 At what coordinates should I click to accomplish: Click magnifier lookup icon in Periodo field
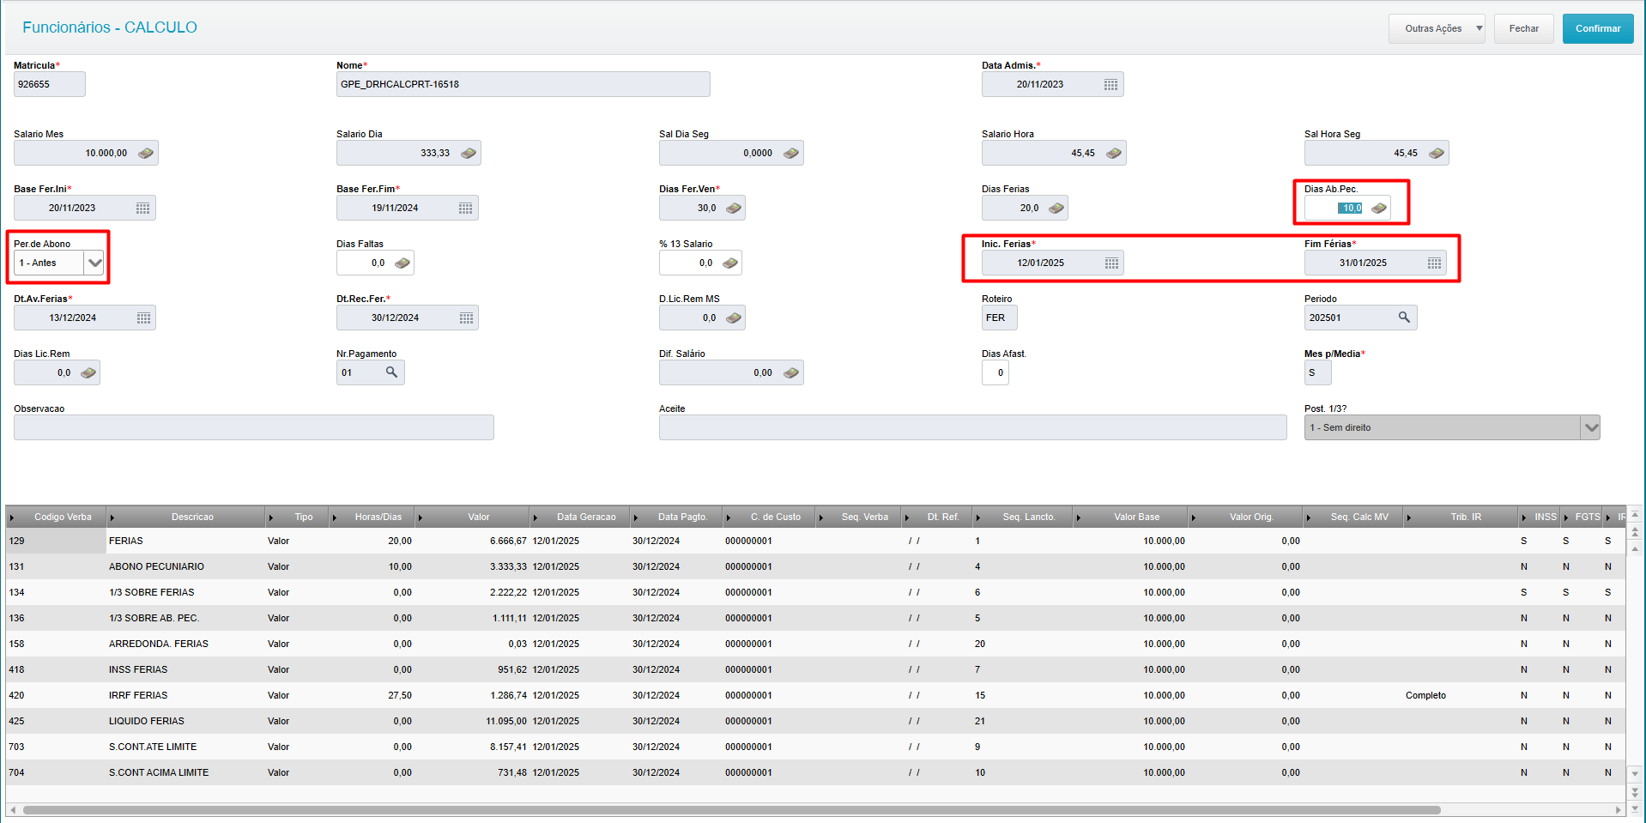click(x=1404, y=318)
